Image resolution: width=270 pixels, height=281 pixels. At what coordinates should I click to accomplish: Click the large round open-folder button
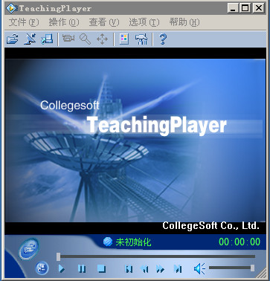(29, 249)
